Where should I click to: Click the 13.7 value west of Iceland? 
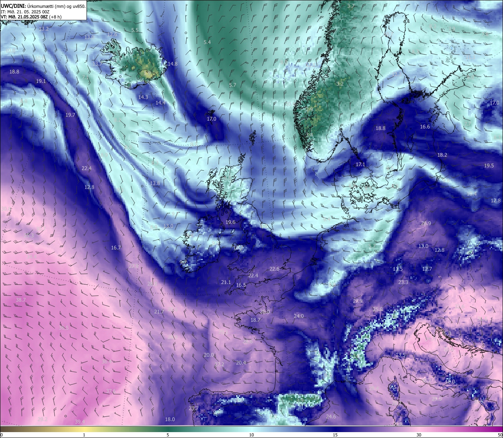point(97,64)
